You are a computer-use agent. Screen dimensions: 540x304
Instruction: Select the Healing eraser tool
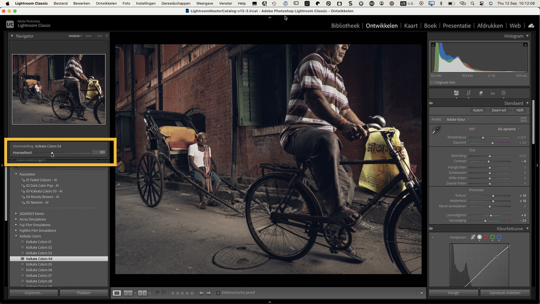coord(481,93)
